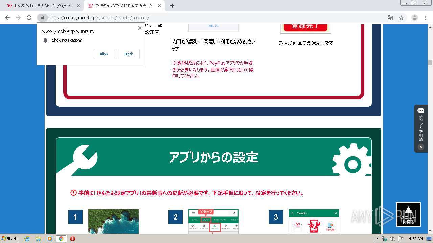
Task: Close the Yahoo!モバイル PayPay tab
Action: pos(78,6)
